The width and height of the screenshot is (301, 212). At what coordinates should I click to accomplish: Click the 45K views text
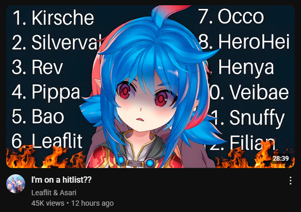[x=48, y=203]
